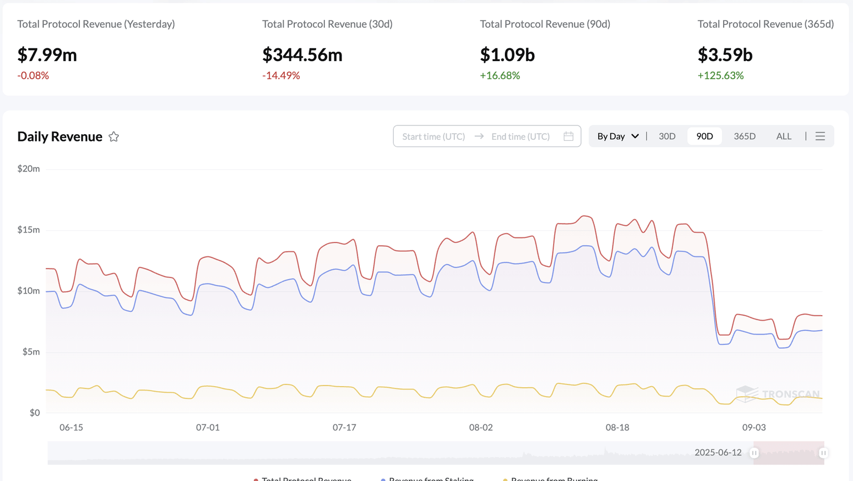Click the arrow between start and end time

479,136
